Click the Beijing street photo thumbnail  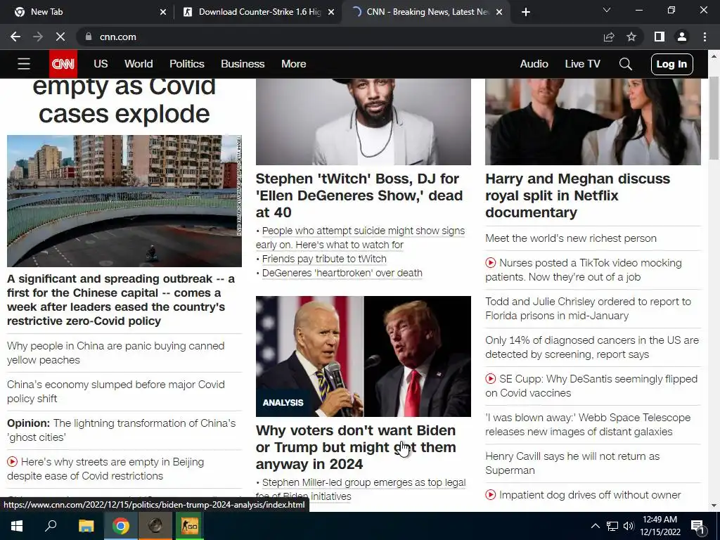point(124,201)
